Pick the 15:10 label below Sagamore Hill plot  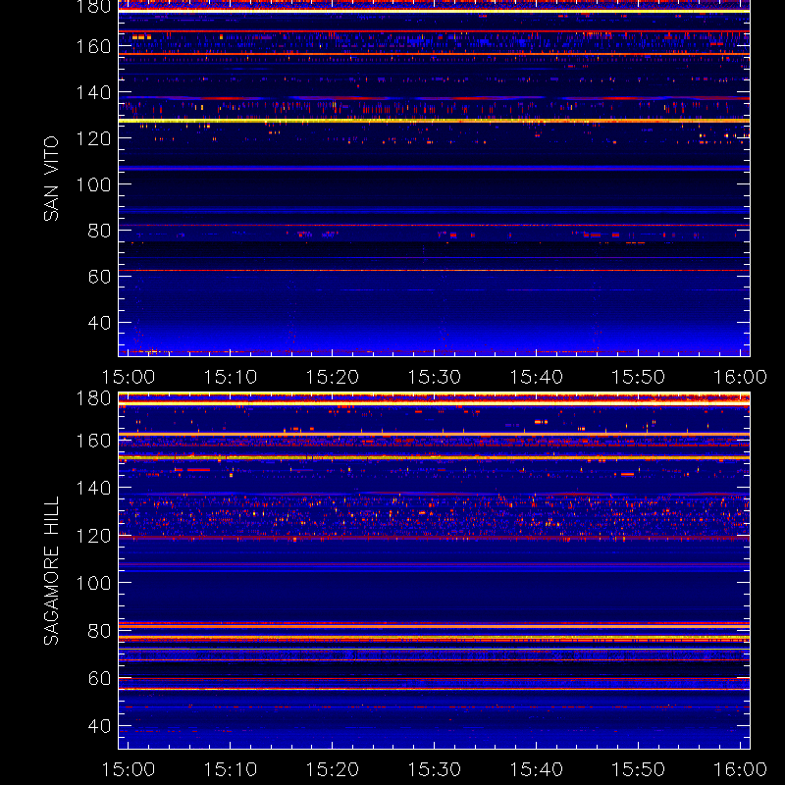(231, 769)
